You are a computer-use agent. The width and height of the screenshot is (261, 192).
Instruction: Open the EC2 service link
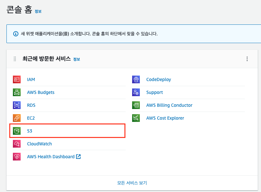31,118
